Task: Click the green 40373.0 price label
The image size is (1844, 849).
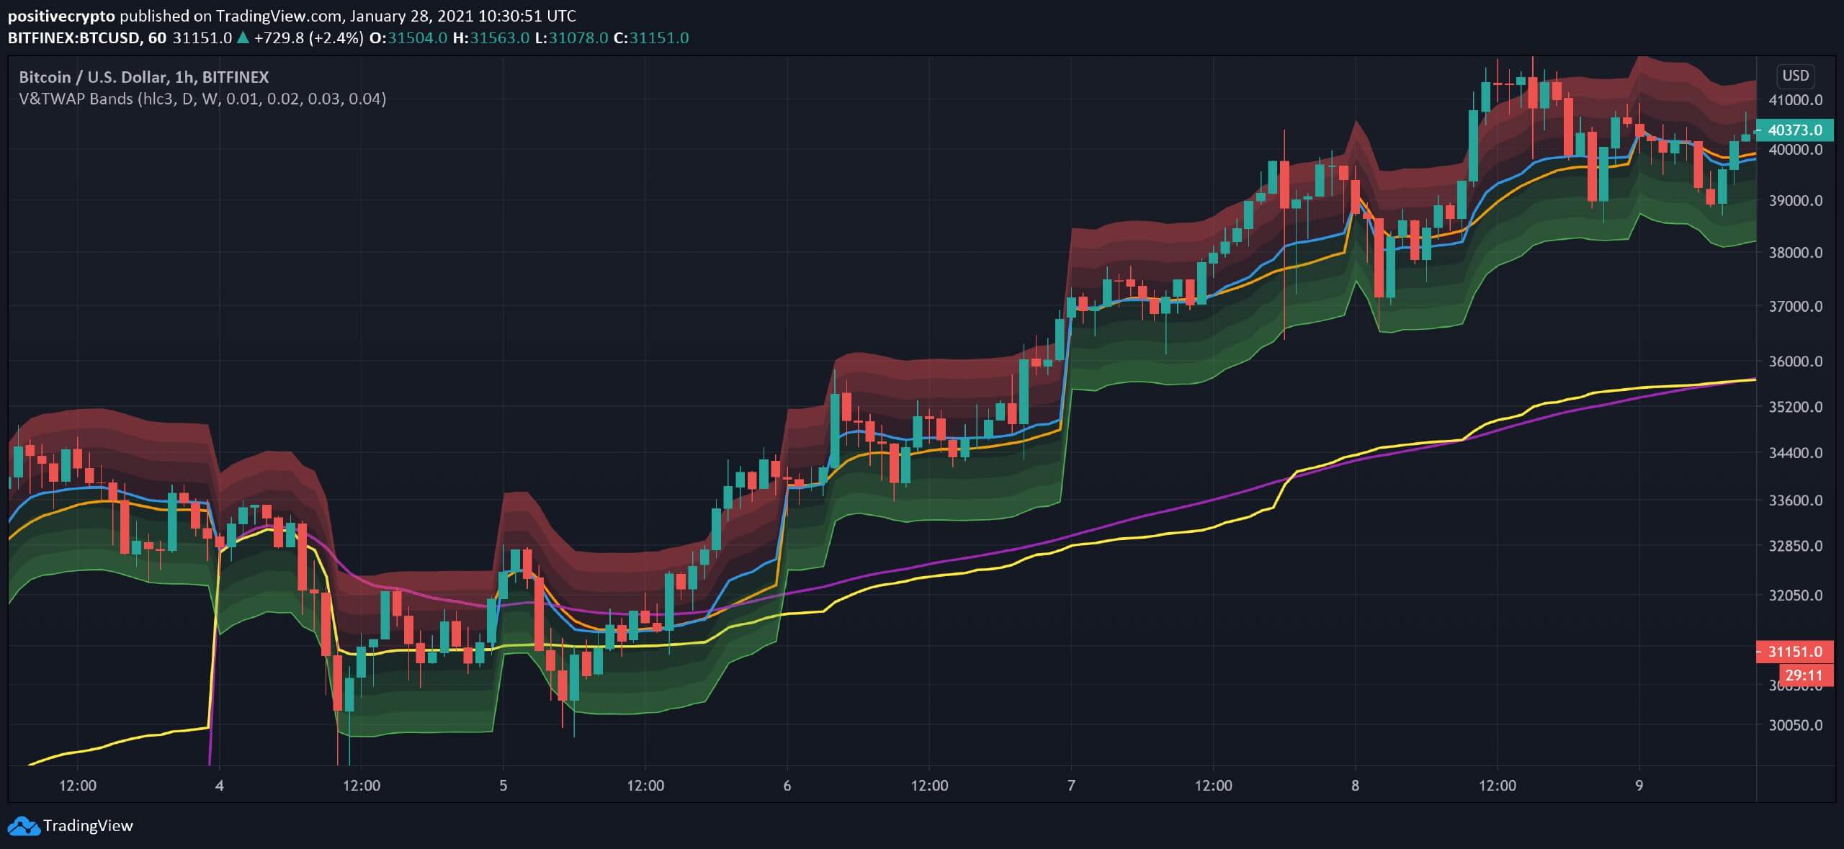Action: pos(1794,130)
